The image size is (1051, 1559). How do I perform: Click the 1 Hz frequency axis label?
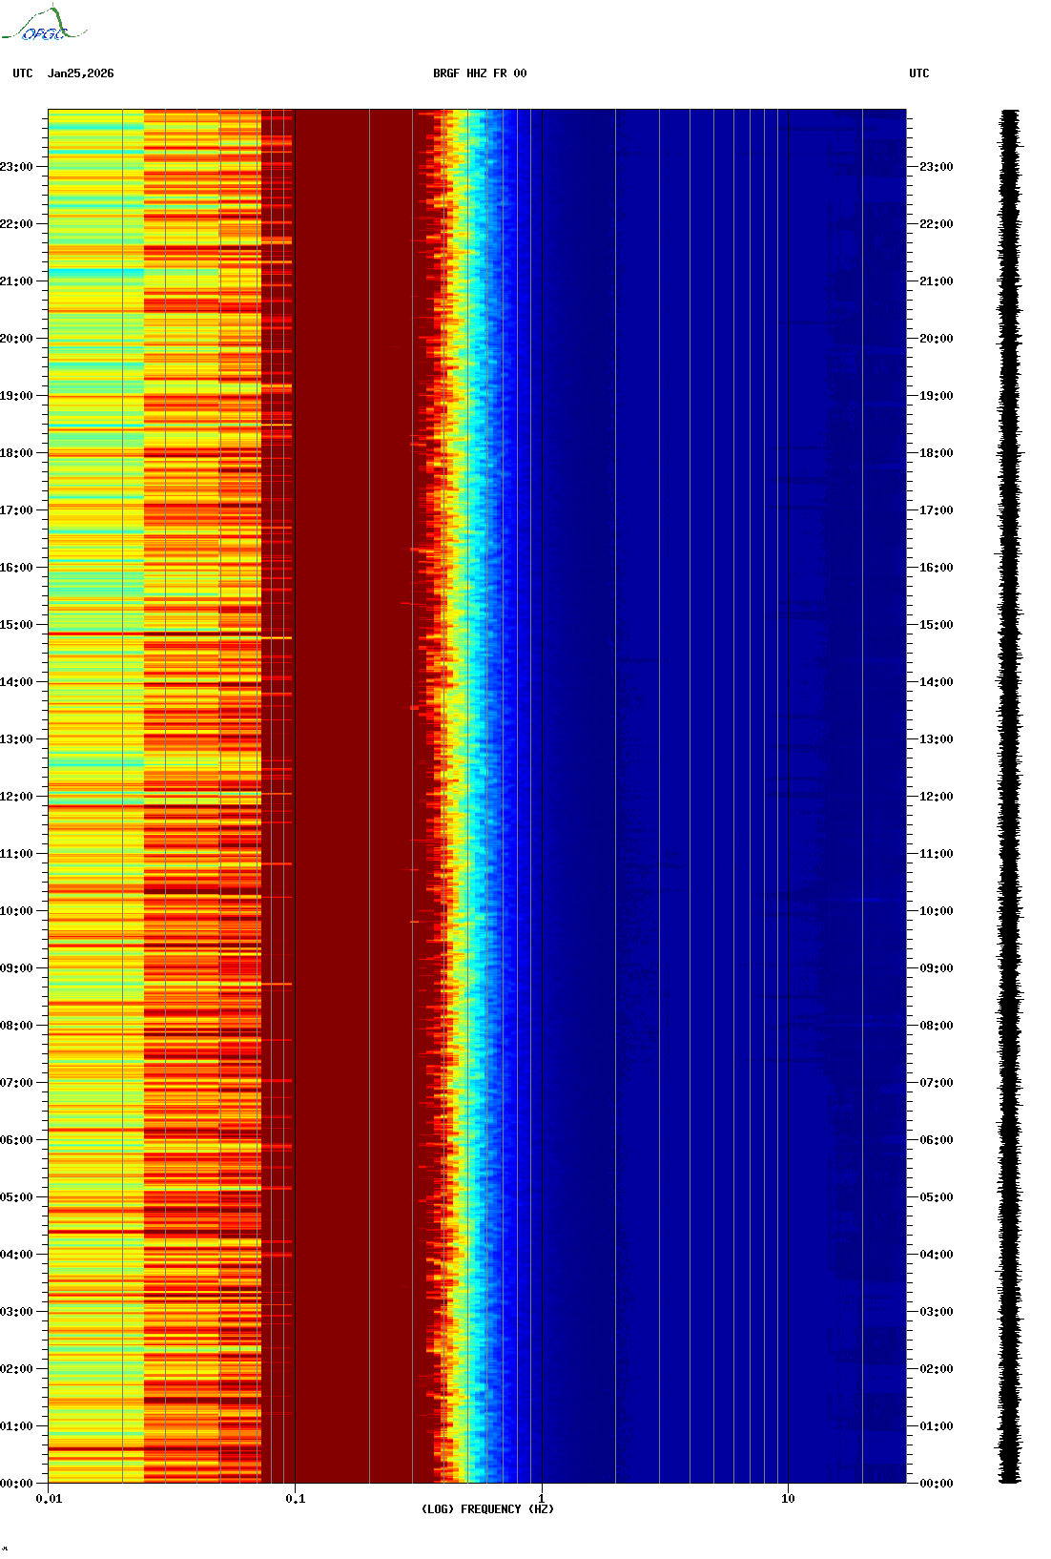(542, 1499)
